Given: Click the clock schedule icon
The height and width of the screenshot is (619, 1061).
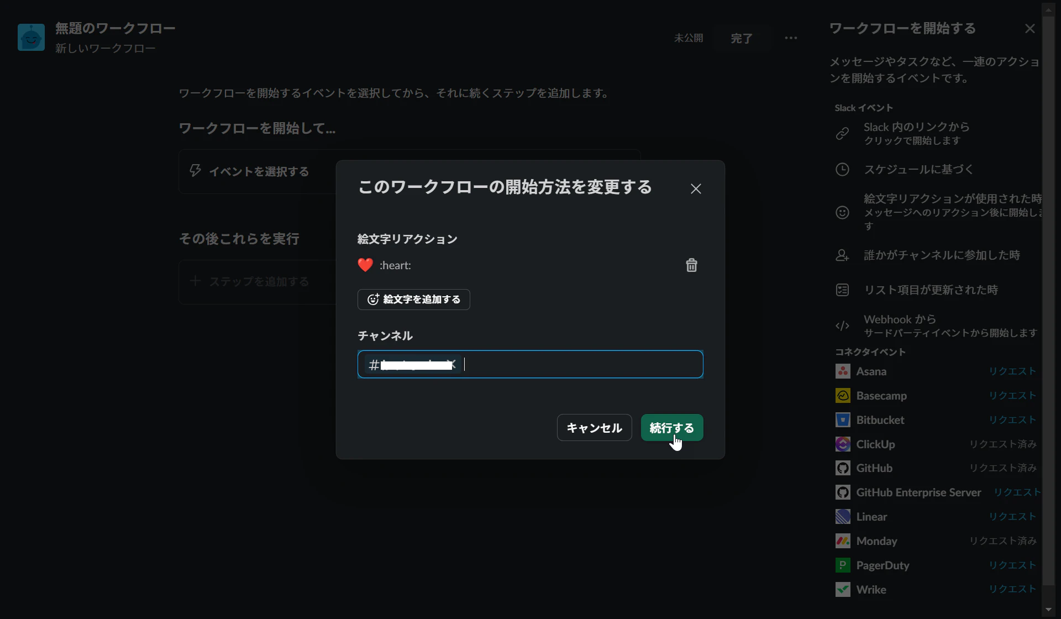Looking at the screenshot, I should [x=842, y=169].
